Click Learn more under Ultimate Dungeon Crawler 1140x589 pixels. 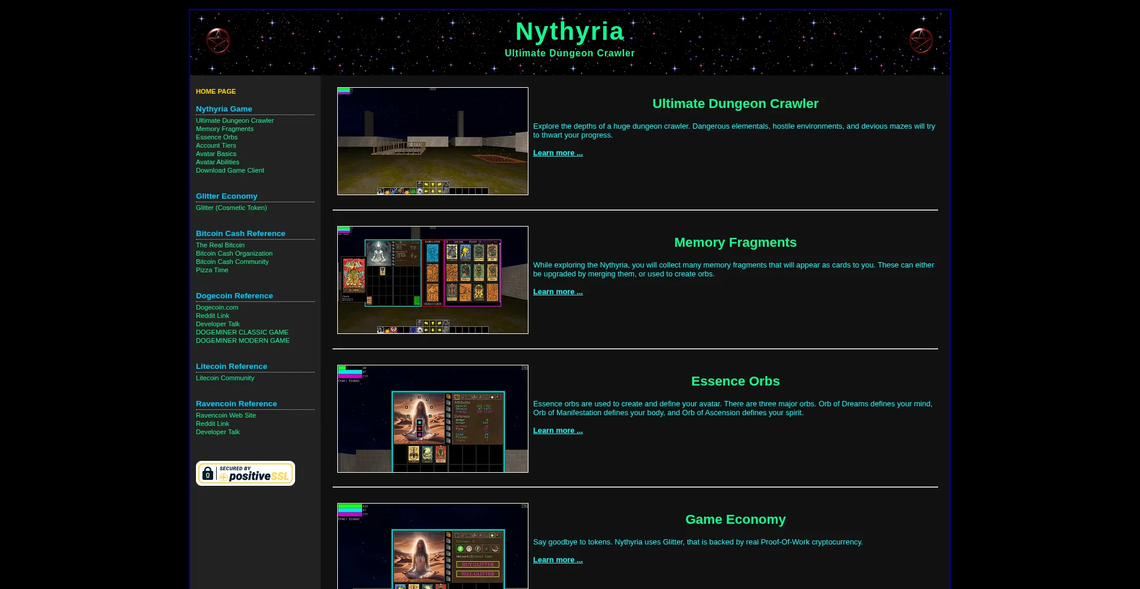(558, 153)
